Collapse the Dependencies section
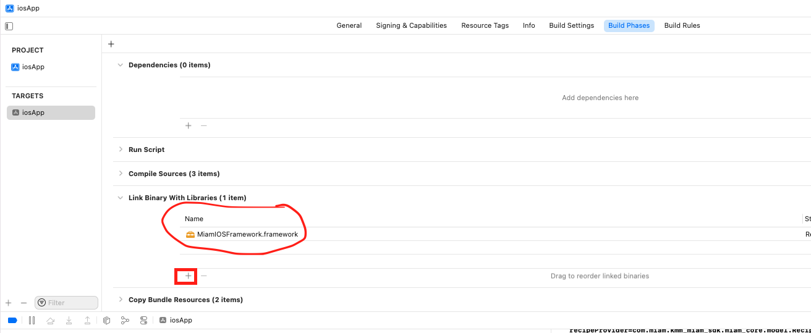The image size is (811, 333). (x=120, y=65)
